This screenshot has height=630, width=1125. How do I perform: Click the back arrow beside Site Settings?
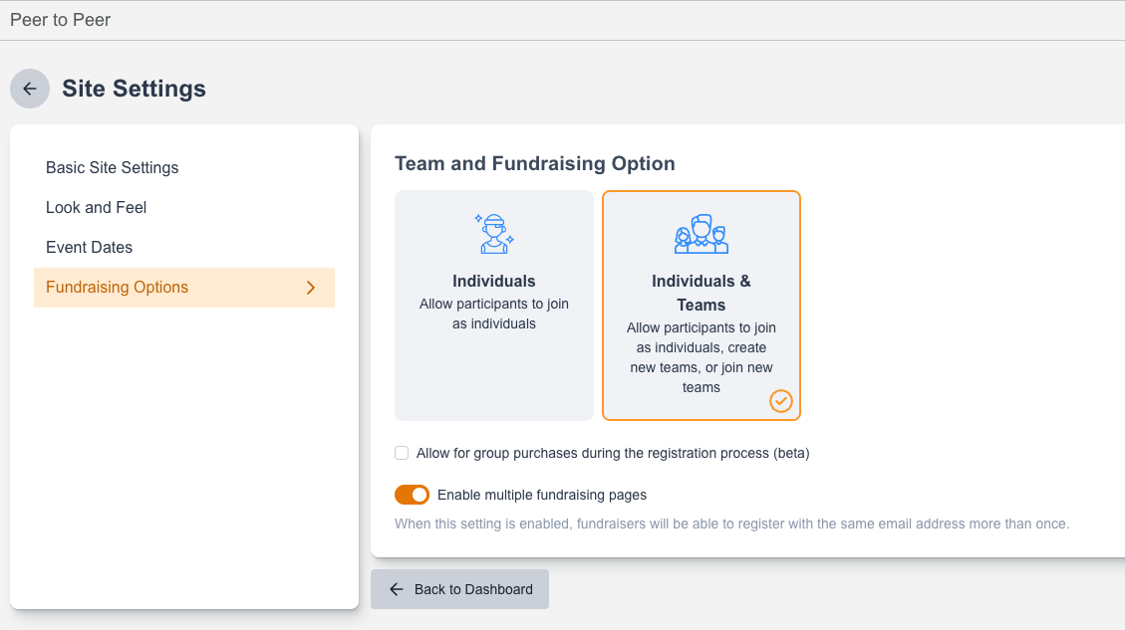click(30, 89)
